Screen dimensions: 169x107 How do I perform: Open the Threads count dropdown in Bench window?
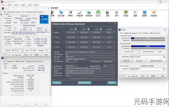pyautogui.click(x=135, y=52)
